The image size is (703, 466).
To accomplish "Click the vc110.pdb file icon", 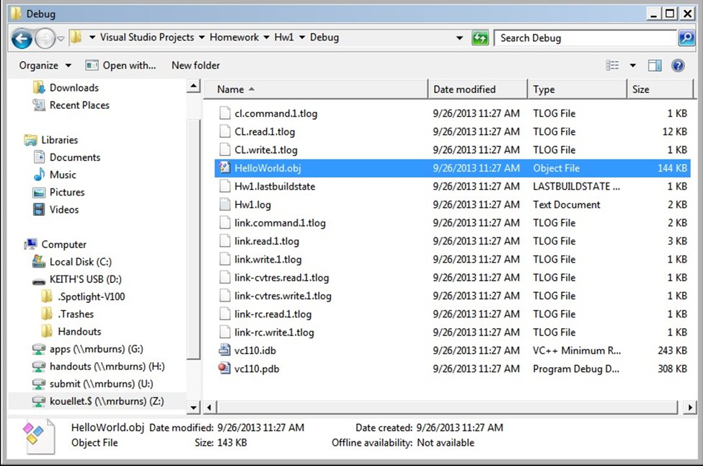I will 225,369.
